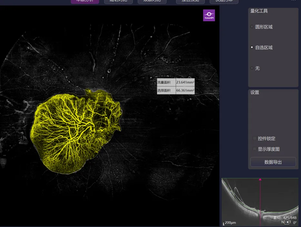
Task: Select the 圆形区域 radio option
Action: 252,27
